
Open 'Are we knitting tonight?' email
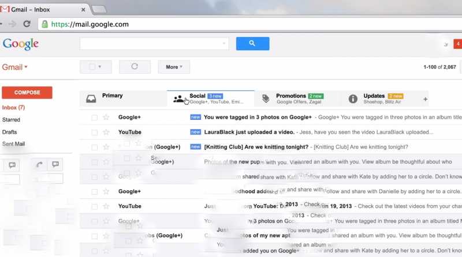tap(256, 147)
